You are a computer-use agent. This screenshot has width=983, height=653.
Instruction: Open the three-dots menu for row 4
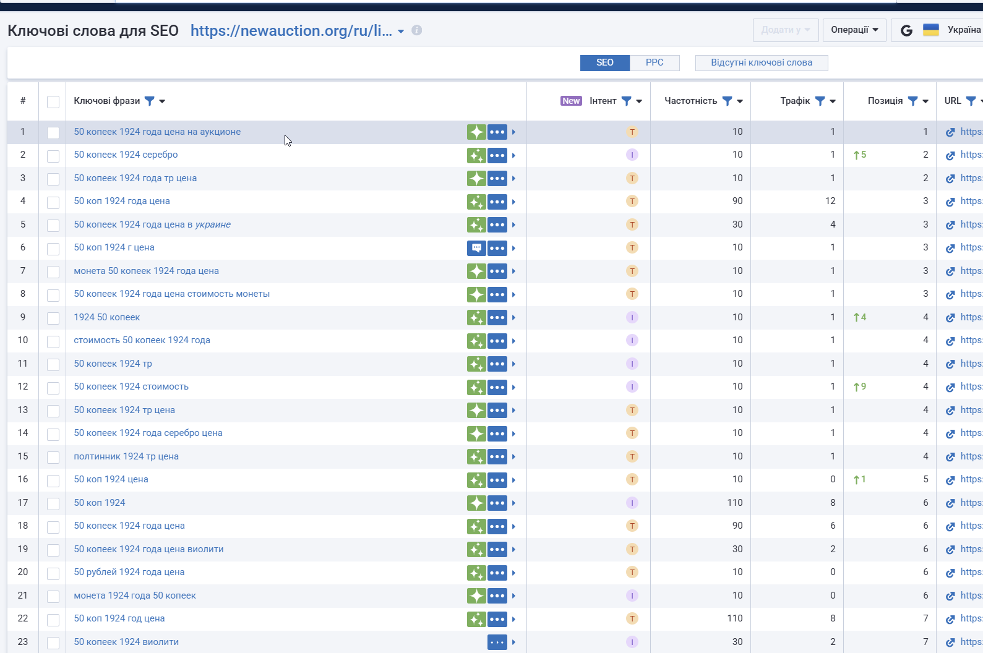(x=497, y=202)
